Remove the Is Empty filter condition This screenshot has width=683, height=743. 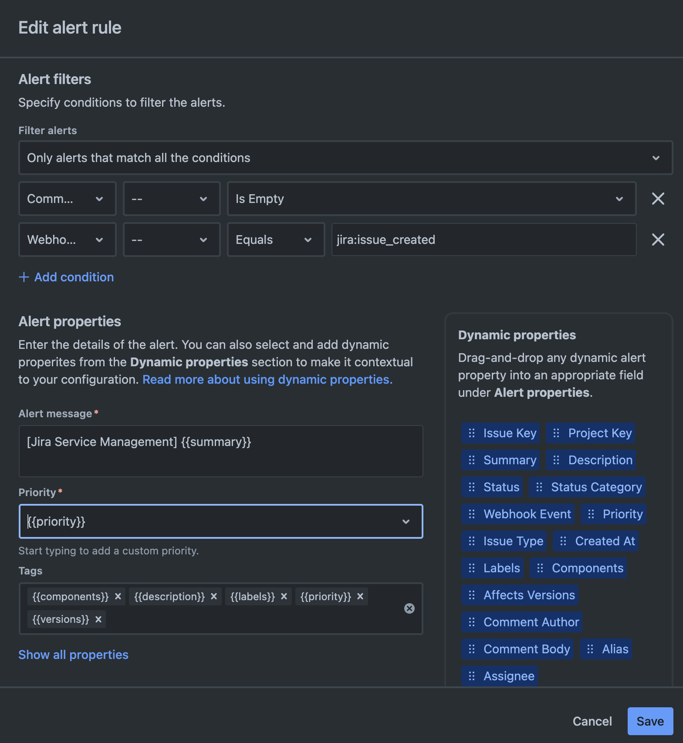[658, 199]
